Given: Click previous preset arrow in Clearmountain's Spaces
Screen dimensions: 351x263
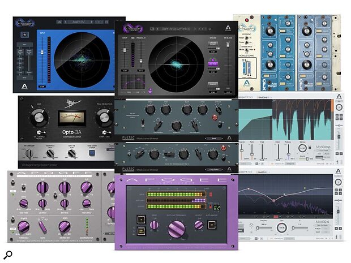Looking at the screenshot, I should [157, 29].
